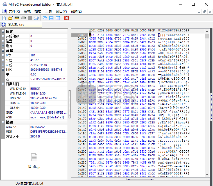This screenshot has height=186, width=213.
Task: Click the document file icon in left panel
Action: click(x=34, y=157)
